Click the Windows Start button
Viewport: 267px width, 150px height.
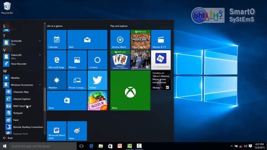(5, 146)
